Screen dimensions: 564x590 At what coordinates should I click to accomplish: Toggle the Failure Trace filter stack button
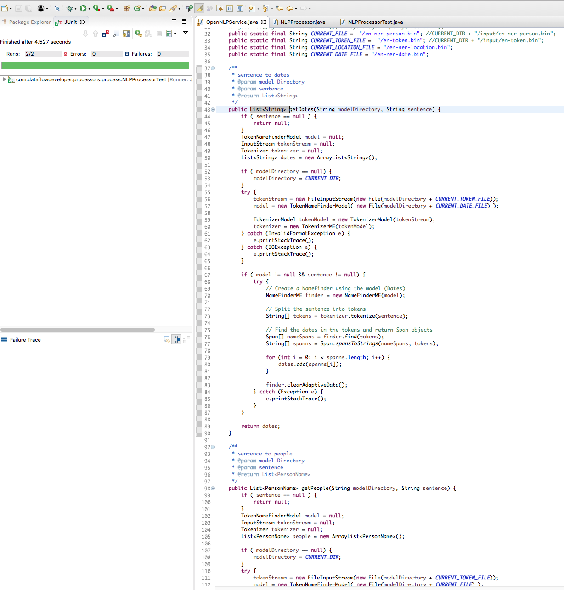pos(176,340)
